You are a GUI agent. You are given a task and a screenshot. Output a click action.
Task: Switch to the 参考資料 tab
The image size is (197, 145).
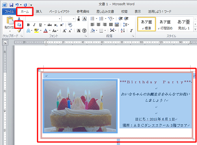click(83, 11)
